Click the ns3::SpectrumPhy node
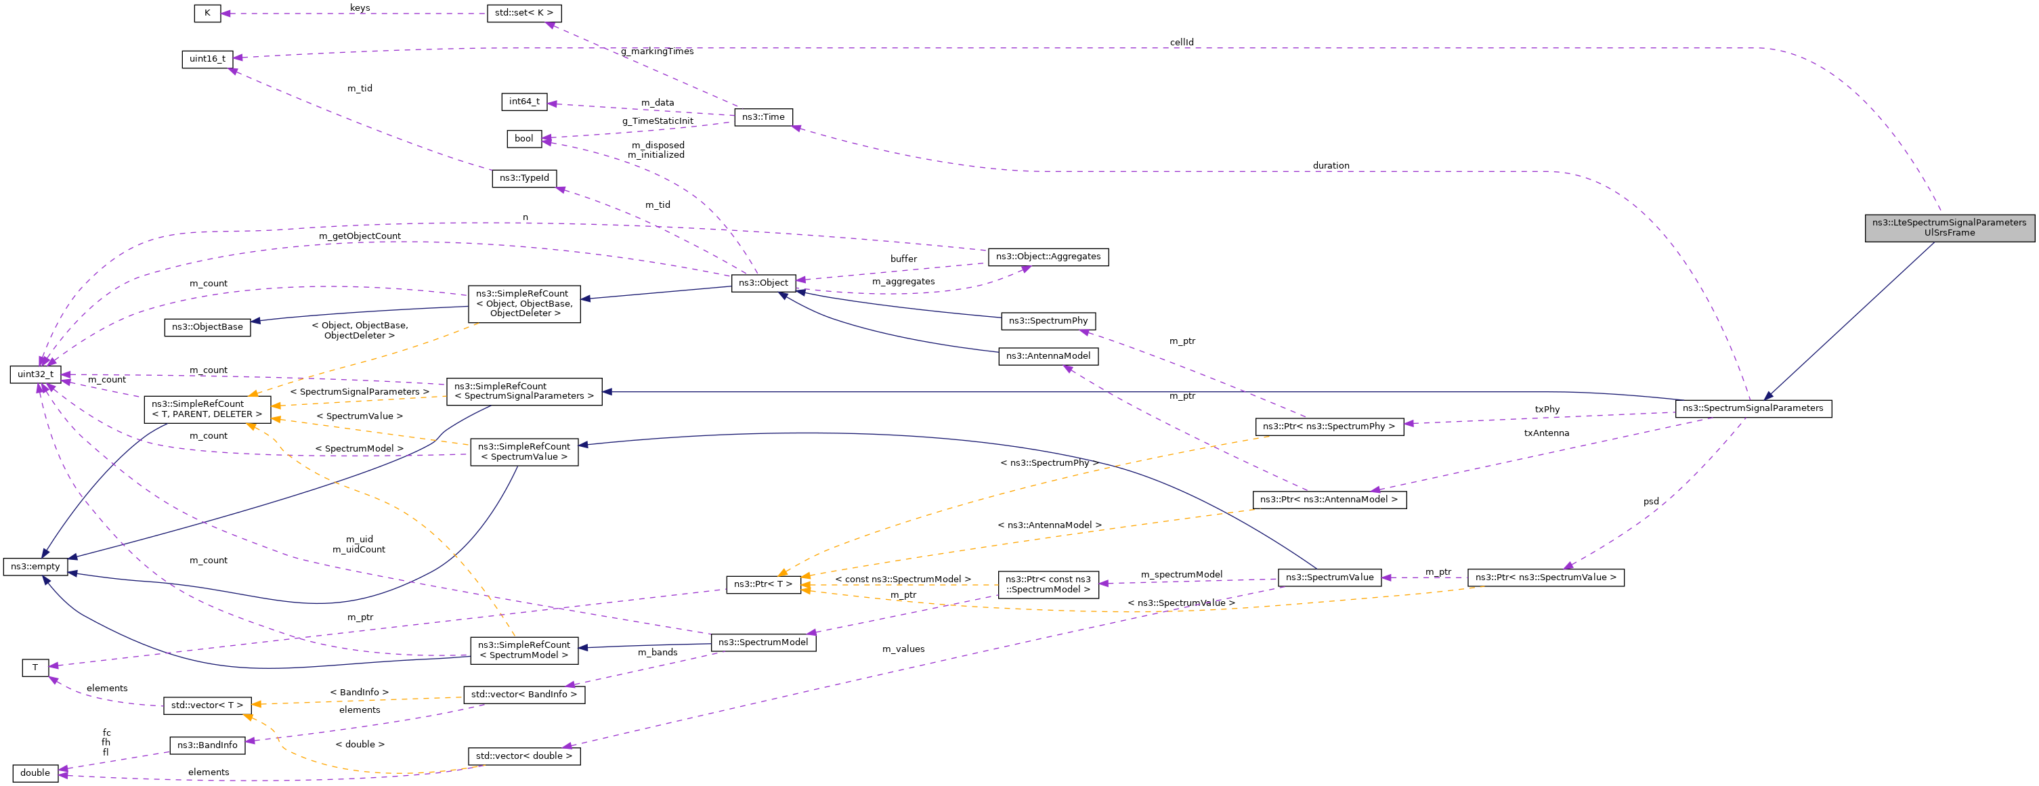The height and width of the screenshot is (786, 2039). [1048, 321]
